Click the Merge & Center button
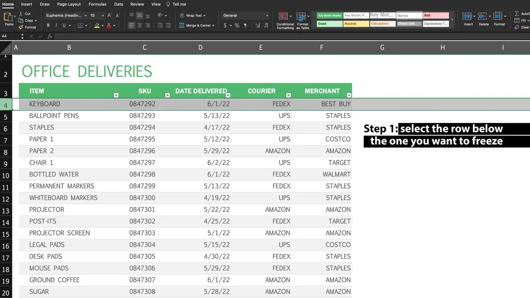Image resolution: width=530 pixels, height=298 pixels. click(x=197, y=26)
